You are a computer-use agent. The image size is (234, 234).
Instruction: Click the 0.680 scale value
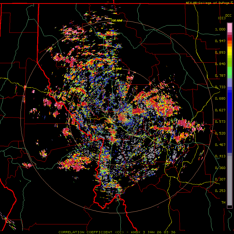tap(220, 99)
